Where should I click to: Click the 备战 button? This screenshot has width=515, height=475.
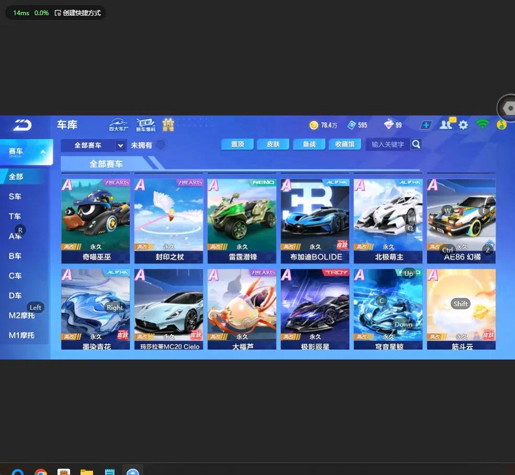point(309,144)
